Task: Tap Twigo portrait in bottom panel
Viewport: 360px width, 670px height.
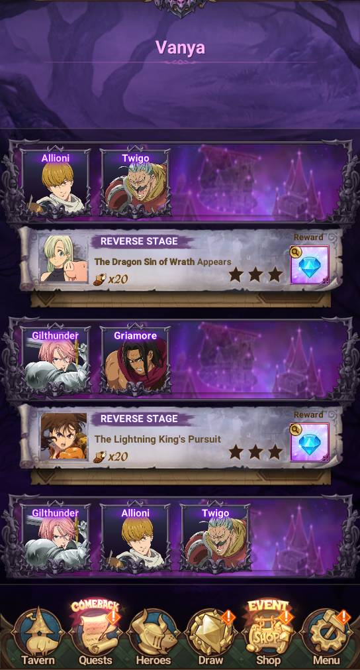Action: pyautogui.click(x=215, y=537)
